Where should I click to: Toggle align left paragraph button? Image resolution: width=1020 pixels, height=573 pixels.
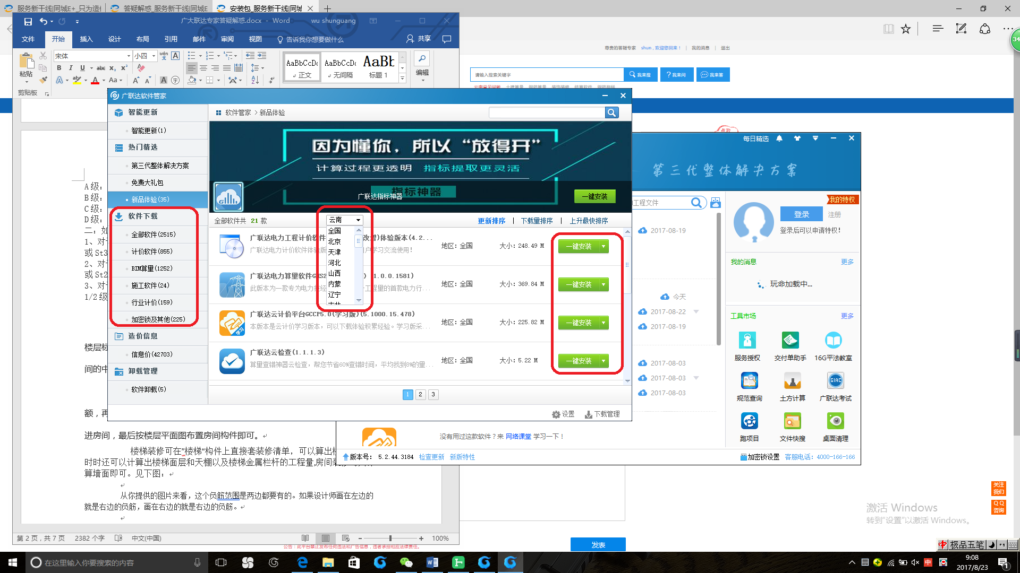[x=192, y=68]
